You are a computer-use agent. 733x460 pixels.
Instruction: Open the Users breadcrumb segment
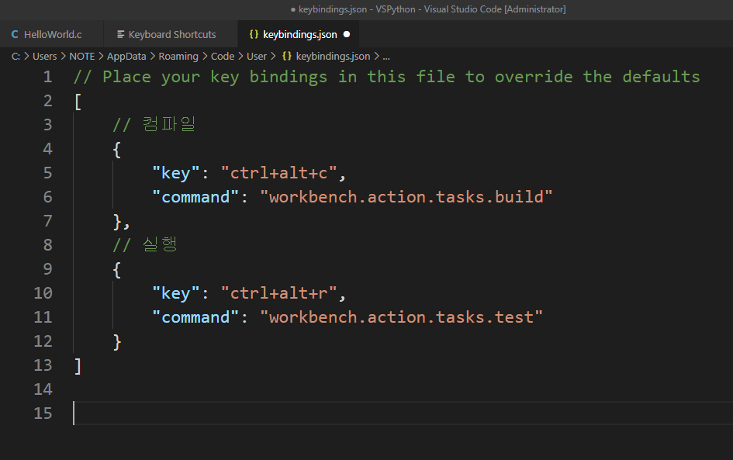(x=44, y=56)
